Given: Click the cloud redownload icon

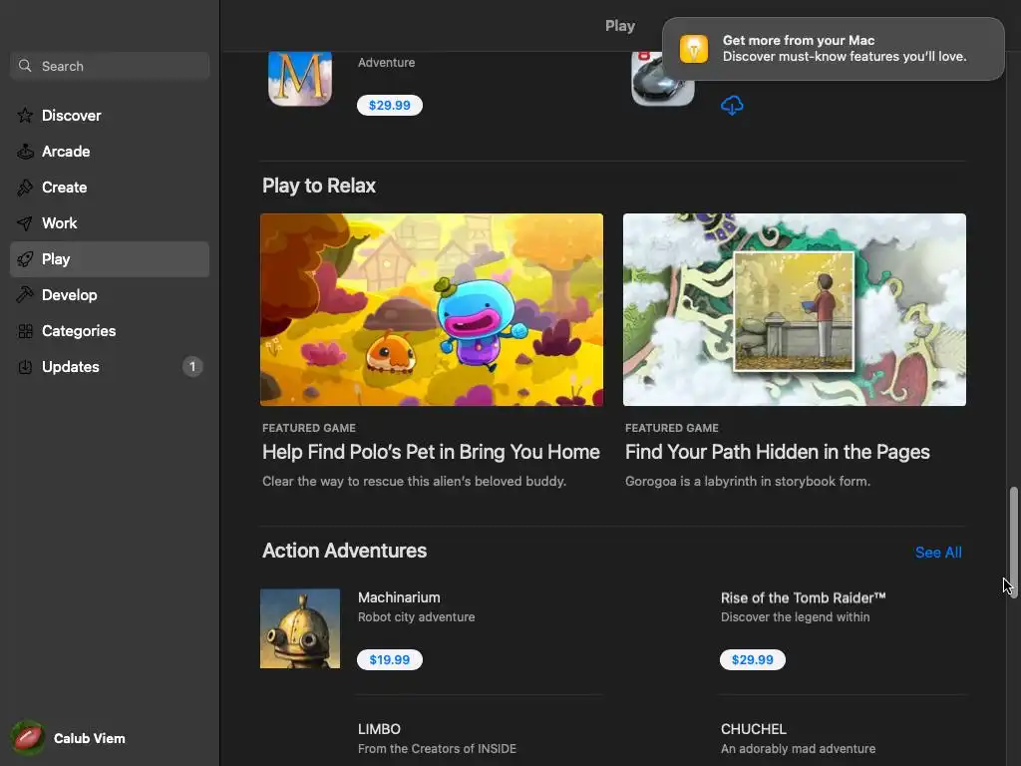Looking at the screenshot, I should click(732, 105).
